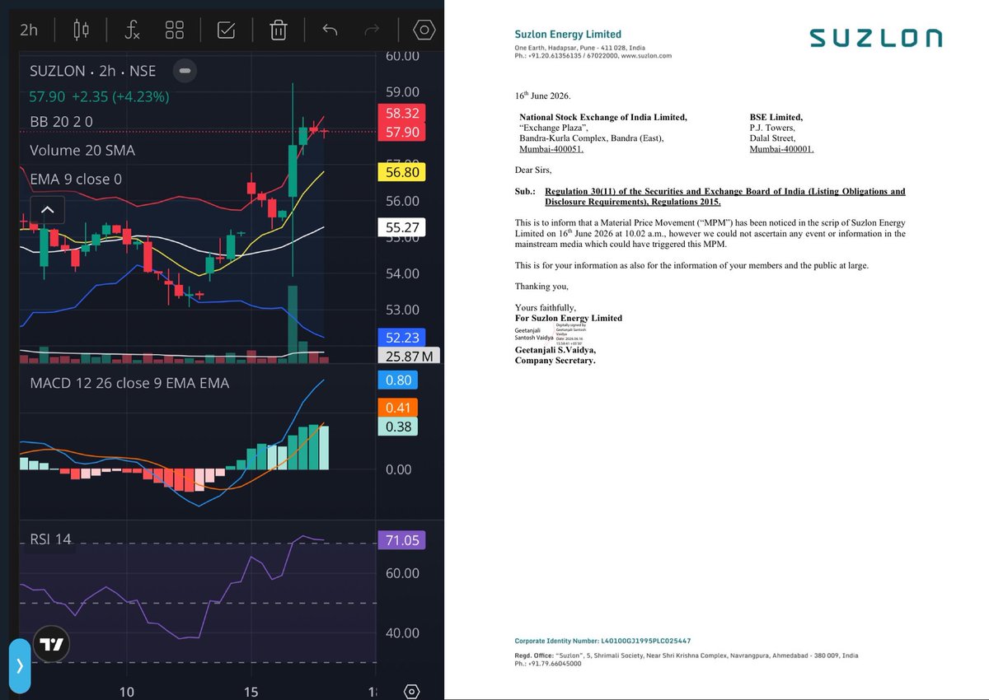Click the 57.90 current price label
Screen dimensions: 989x700
pos(401,132)
